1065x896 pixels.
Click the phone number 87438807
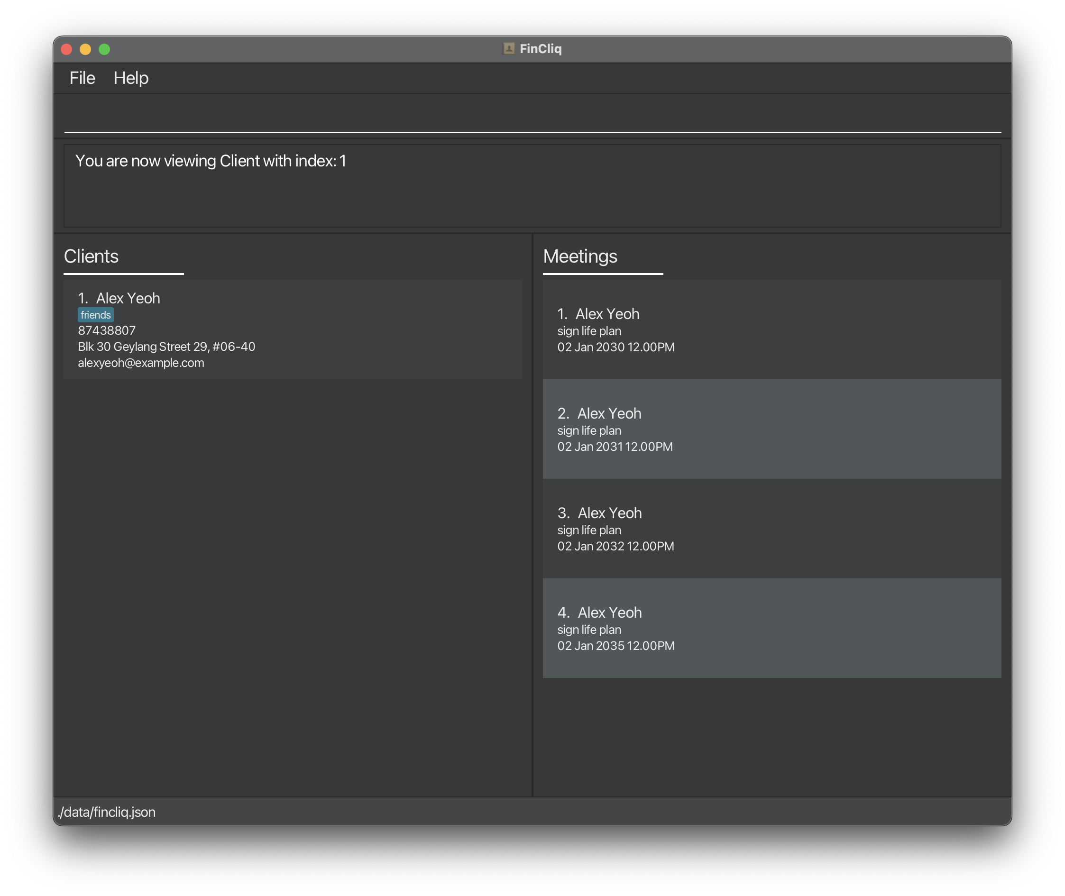pos(107,331)
